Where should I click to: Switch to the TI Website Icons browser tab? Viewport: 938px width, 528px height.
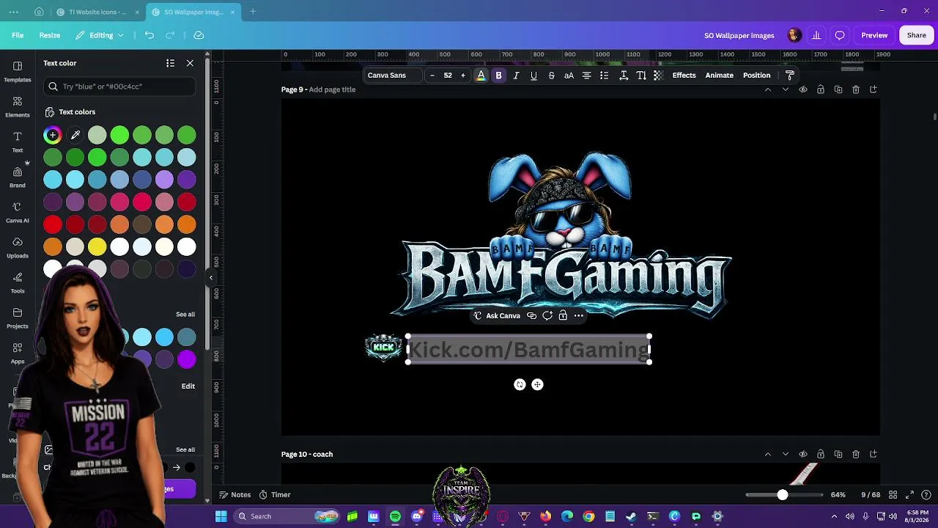97,12
